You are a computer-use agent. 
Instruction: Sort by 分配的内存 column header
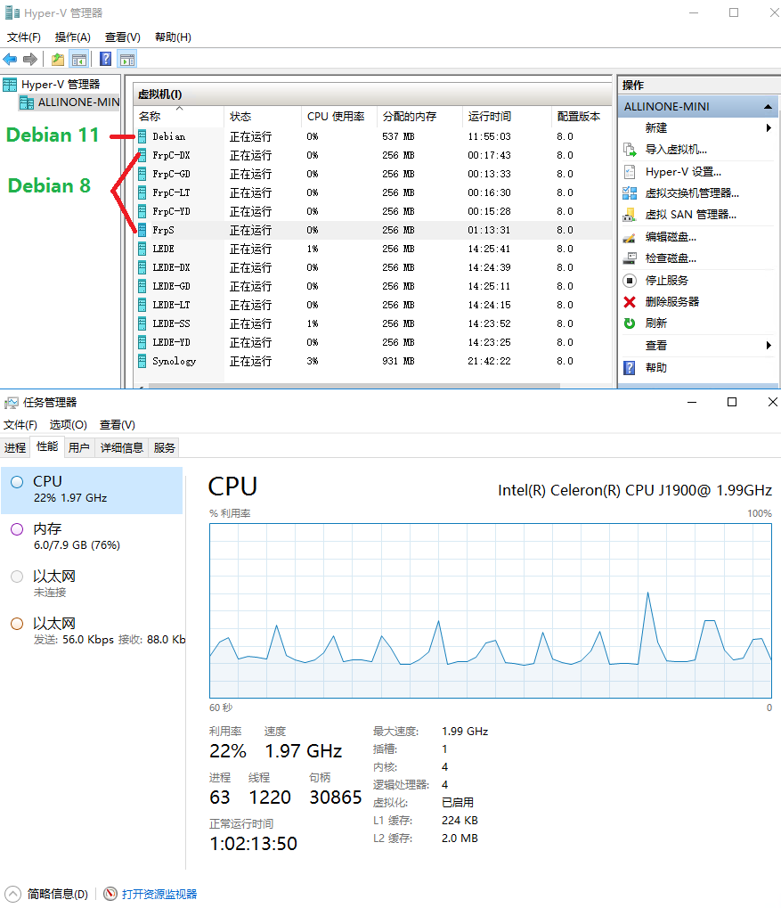point(419,117)
